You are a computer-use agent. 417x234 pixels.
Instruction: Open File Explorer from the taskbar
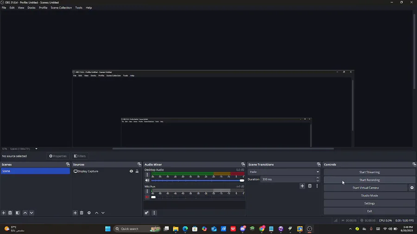(176, 229)
